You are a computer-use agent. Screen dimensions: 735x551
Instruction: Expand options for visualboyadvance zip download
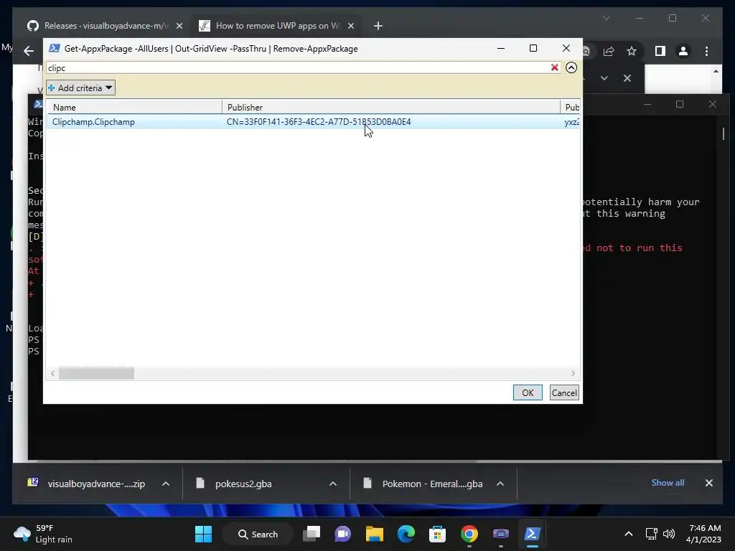[166, 484]
